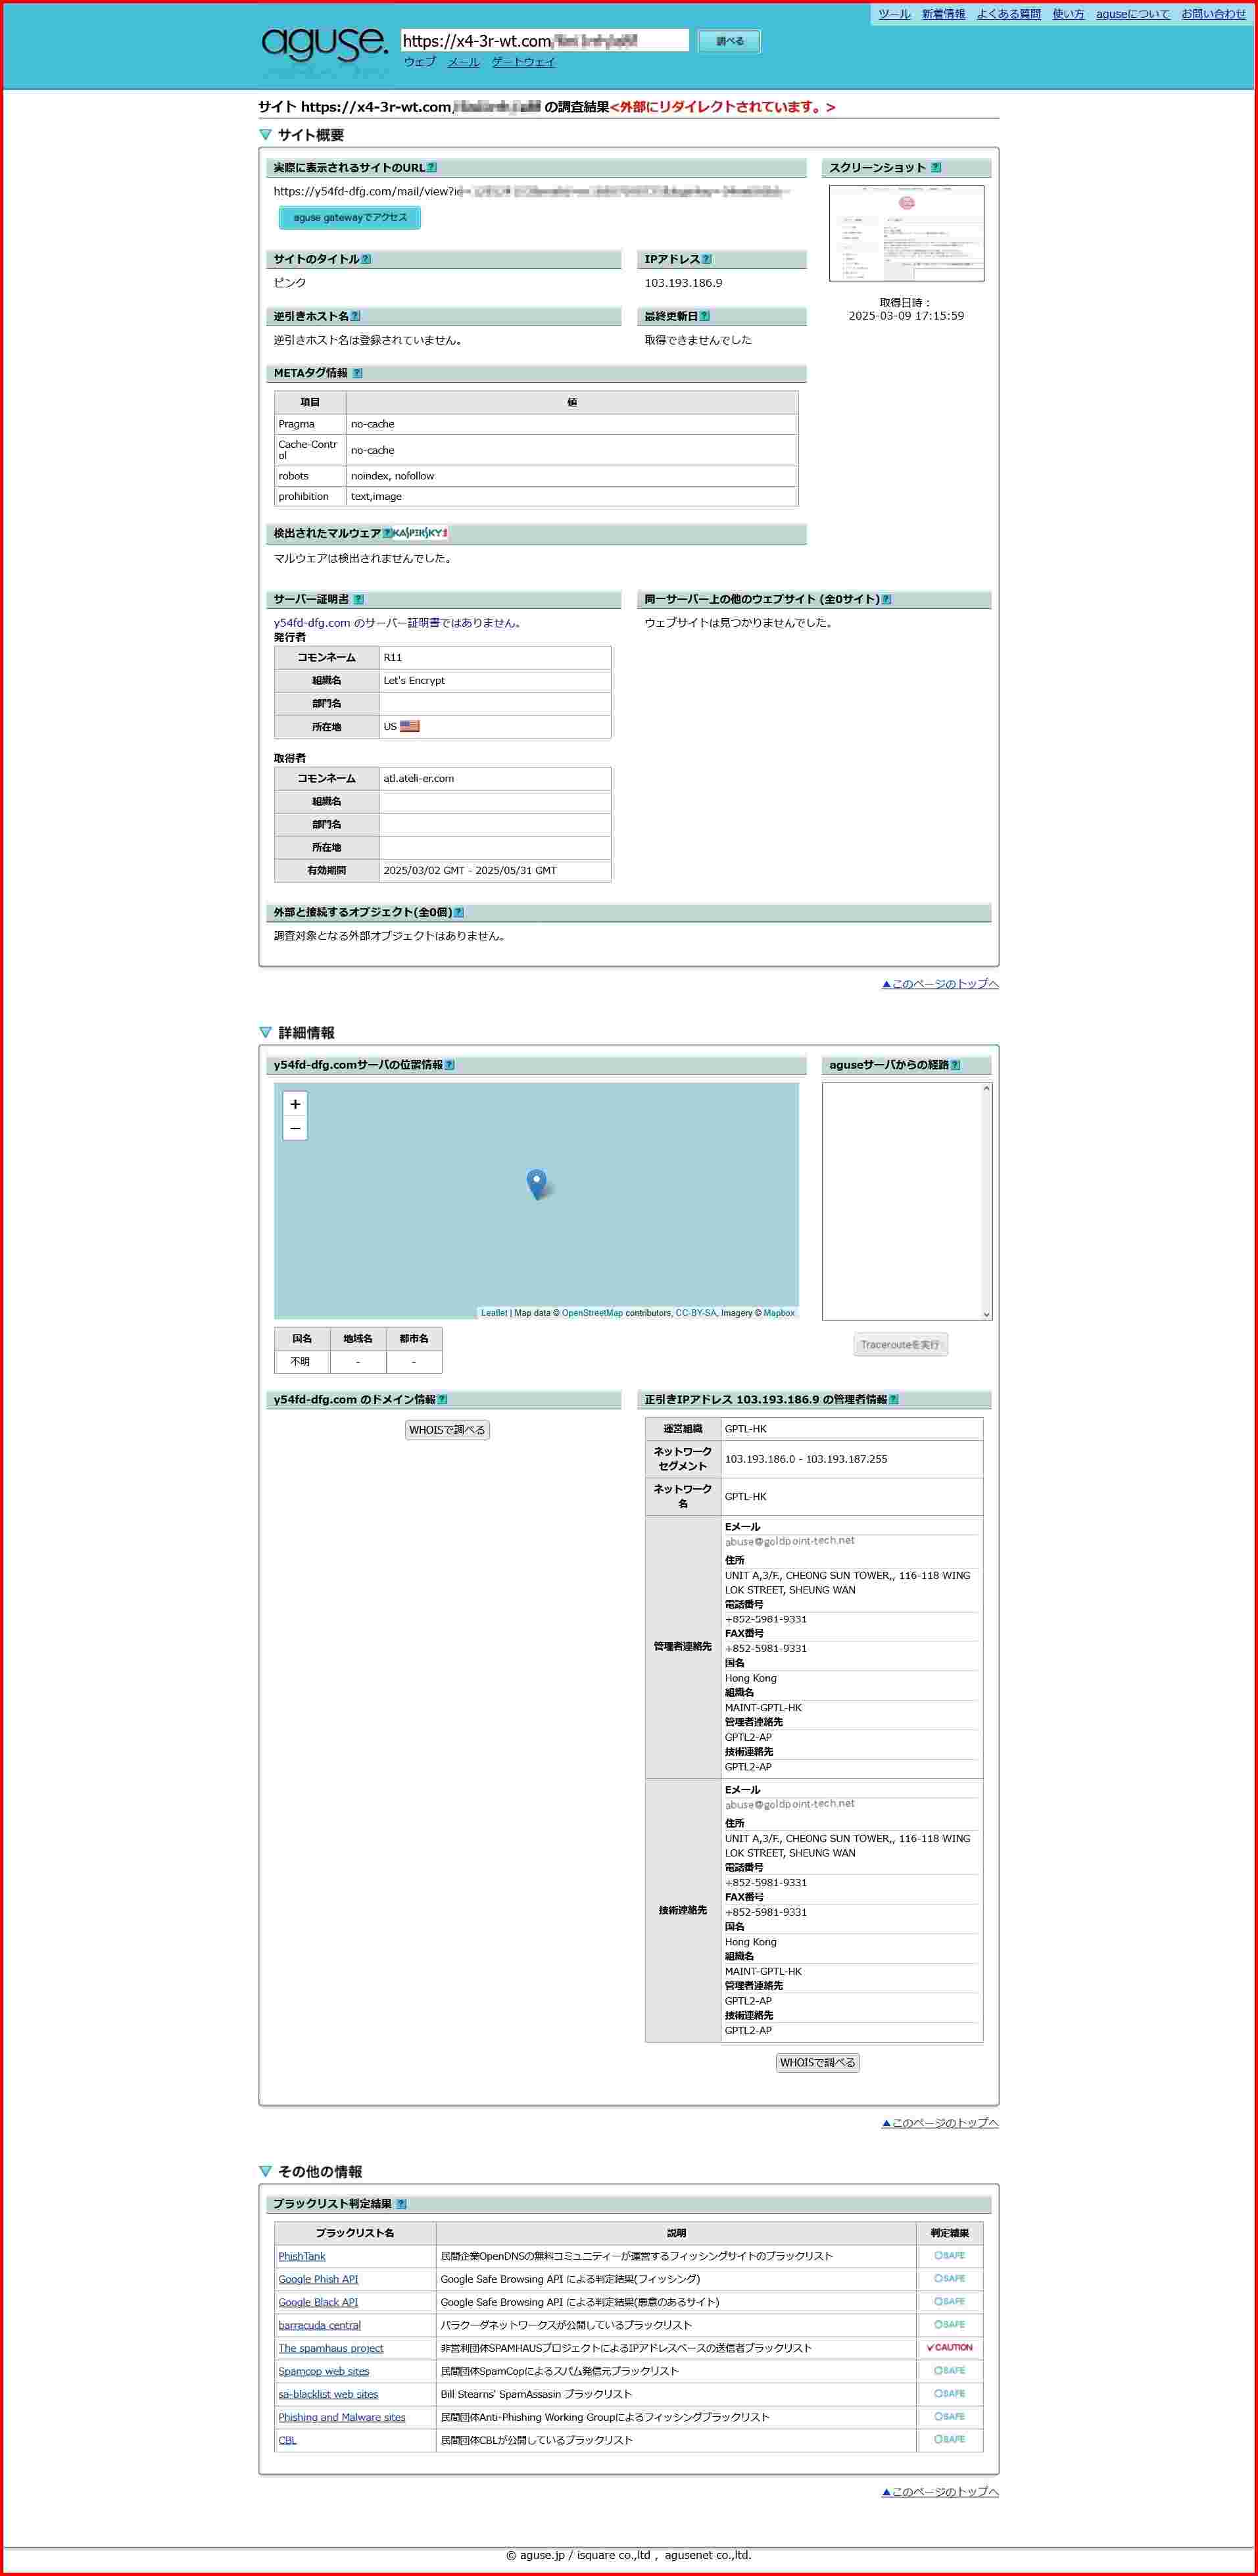Zoom in the map with plus button
The height and width of the screenshot is (2576, 1258).
[295, 1104]
